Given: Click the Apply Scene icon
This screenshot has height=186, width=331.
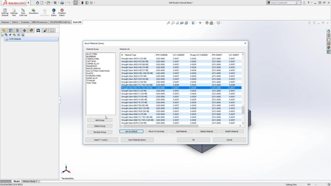Looking at the screenshot, I should click(212, 23).
